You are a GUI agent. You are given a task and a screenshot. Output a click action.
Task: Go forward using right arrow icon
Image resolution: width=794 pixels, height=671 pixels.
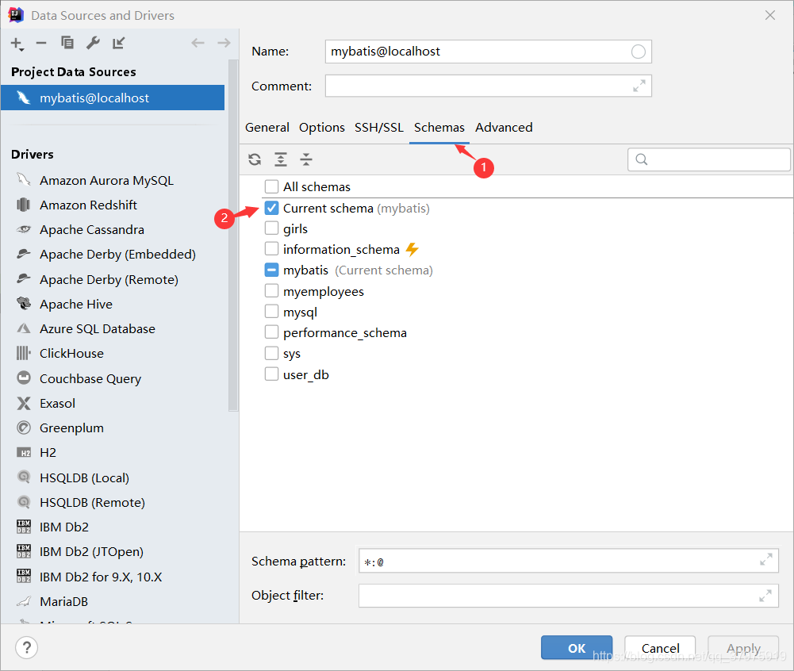click(x=224, y=43)
